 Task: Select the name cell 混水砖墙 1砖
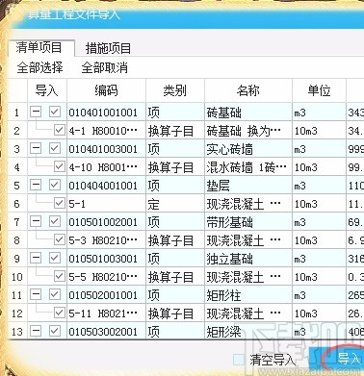[248, 167]
